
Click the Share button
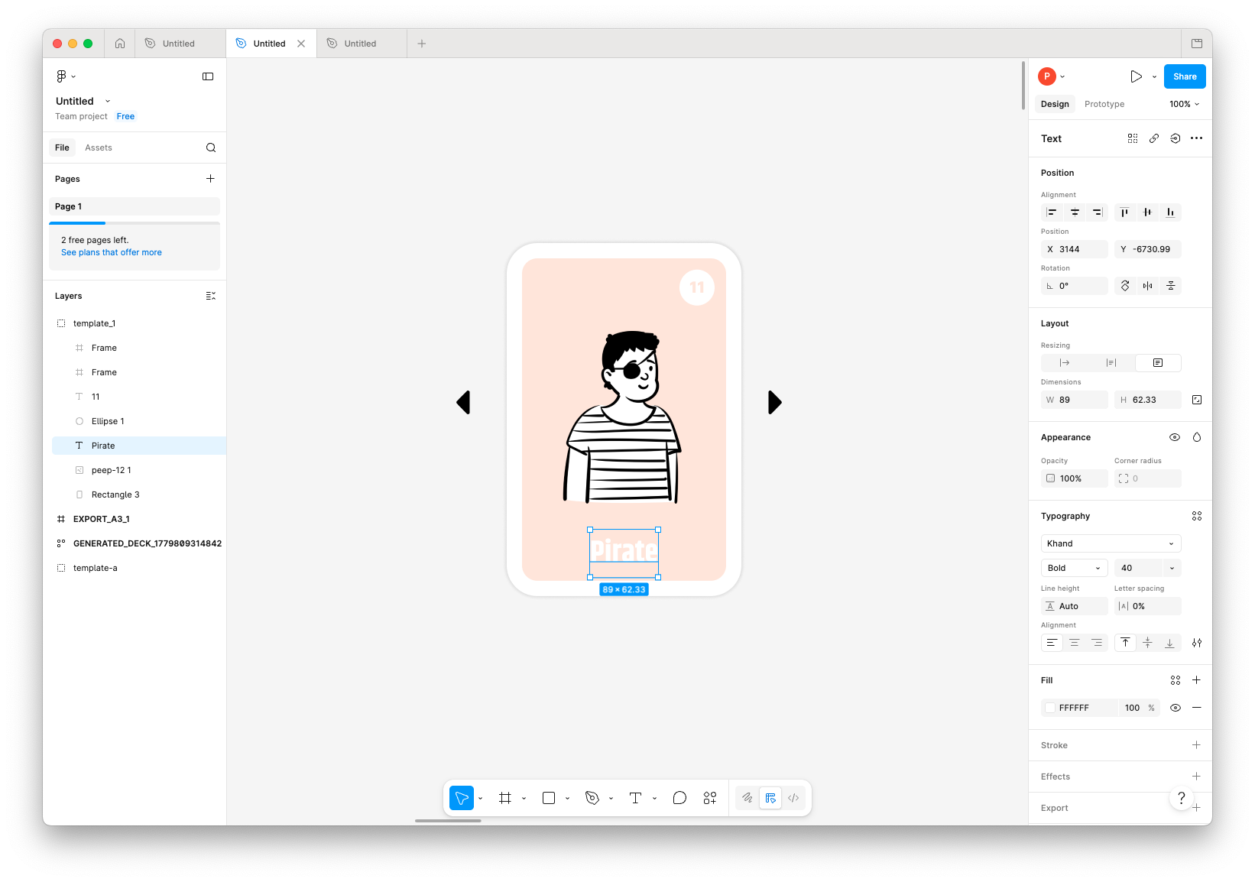point(1185,76)
